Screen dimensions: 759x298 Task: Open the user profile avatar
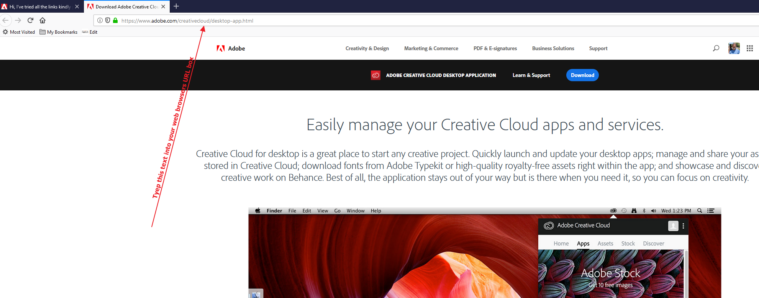[734, 48]
